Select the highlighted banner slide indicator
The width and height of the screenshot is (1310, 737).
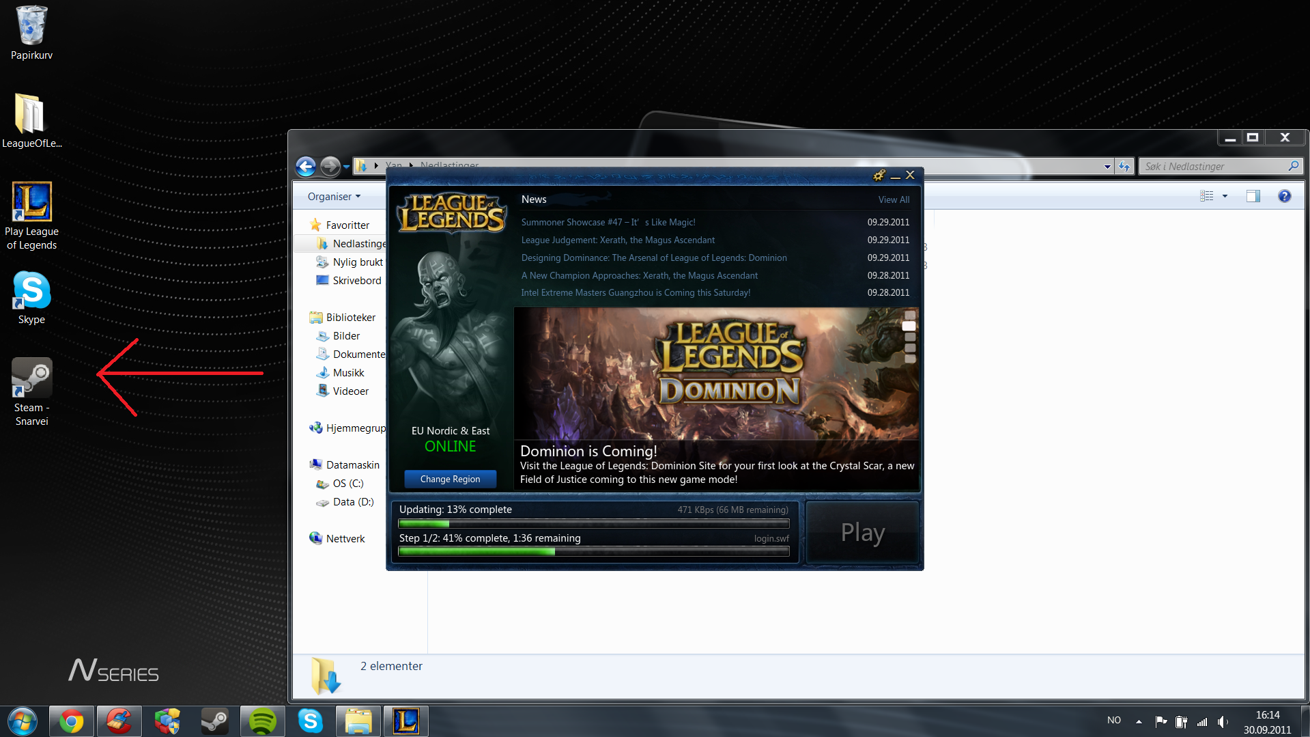tap(909, 326)
